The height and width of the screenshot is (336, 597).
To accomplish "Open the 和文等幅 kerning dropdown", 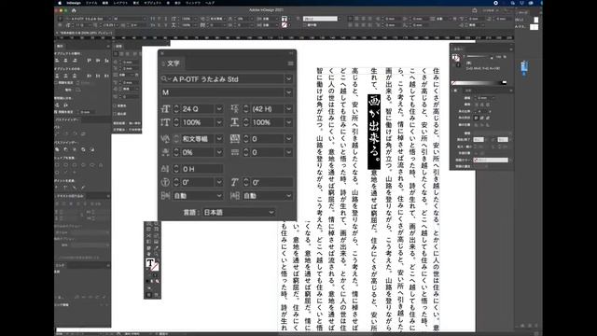I will [219, 139].
